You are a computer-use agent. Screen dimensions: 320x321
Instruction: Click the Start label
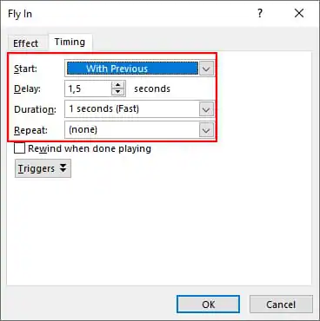point(25,69)
